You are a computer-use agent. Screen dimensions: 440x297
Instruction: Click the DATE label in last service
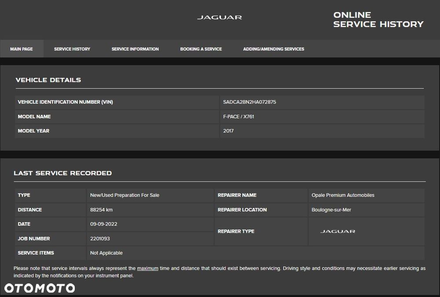(x=24, y=224)
